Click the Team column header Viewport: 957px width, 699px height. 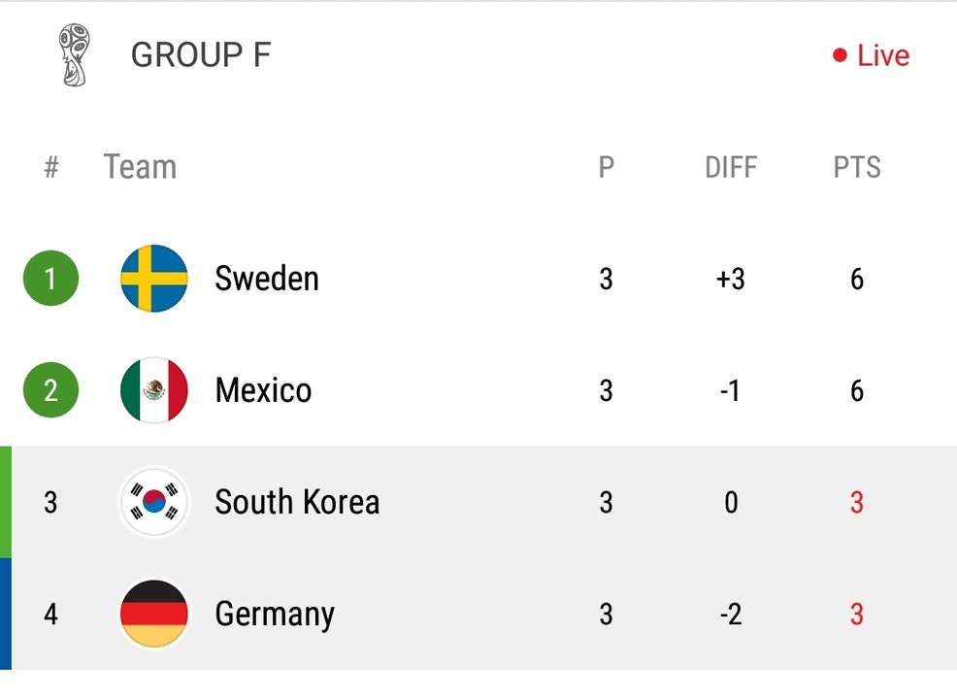tap(141, 167)
